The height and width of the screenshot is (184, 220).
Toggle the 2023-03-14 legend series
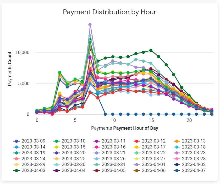29,147
